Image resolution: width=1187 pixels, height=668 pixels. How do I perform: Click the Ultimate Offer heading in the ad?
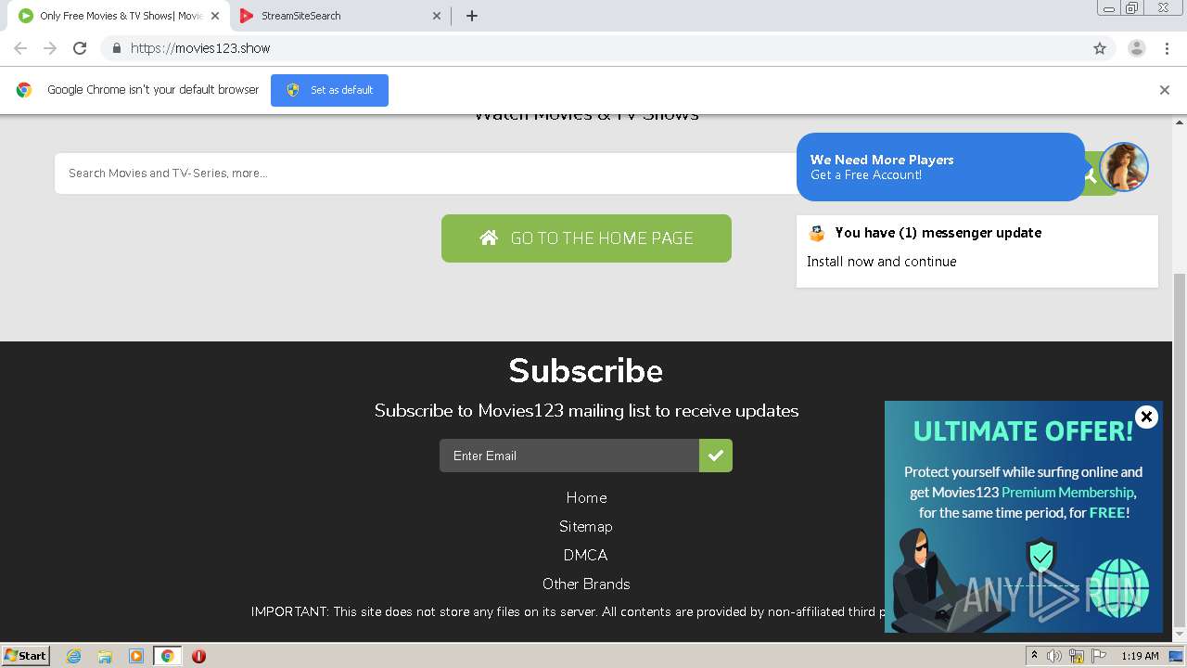click(1024, 431)
